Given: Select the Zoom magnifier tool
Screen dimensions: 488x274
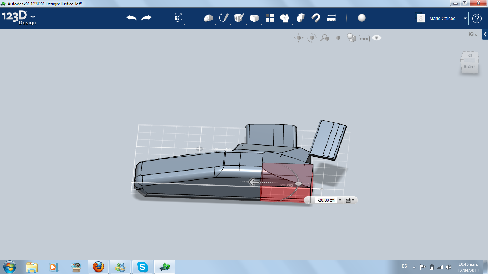Looking at the screenshot, I should [325, 38].
